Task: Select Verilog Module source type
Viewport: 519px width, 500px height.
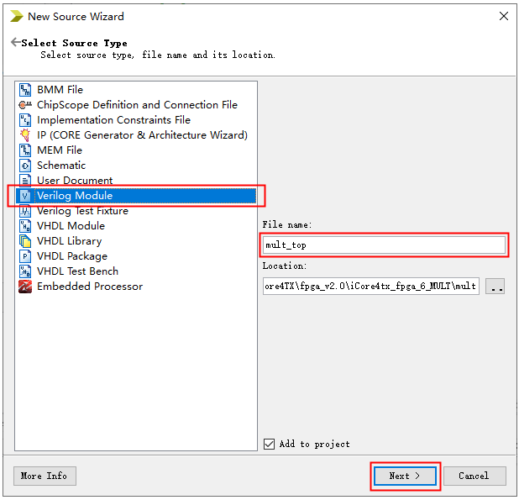Action: 74,196
